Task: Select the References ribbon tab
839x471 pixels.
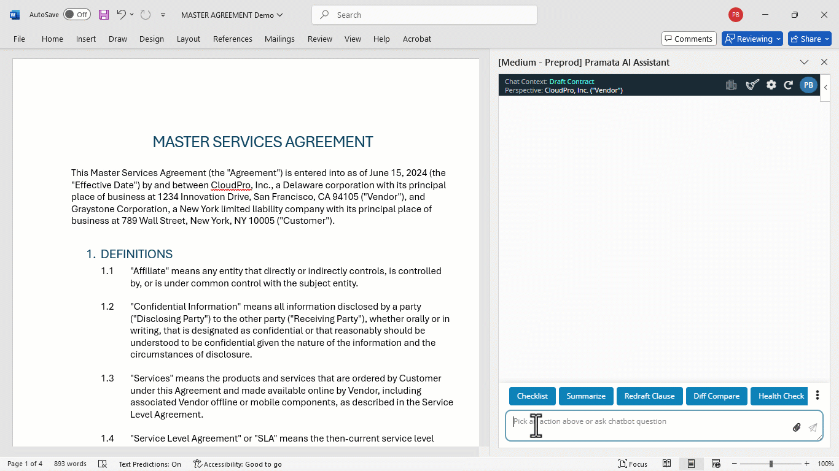Action: click(233, 39)
